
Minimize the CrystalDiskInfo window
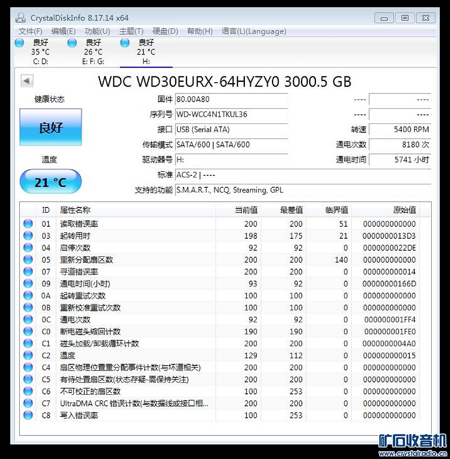point(384,18)
